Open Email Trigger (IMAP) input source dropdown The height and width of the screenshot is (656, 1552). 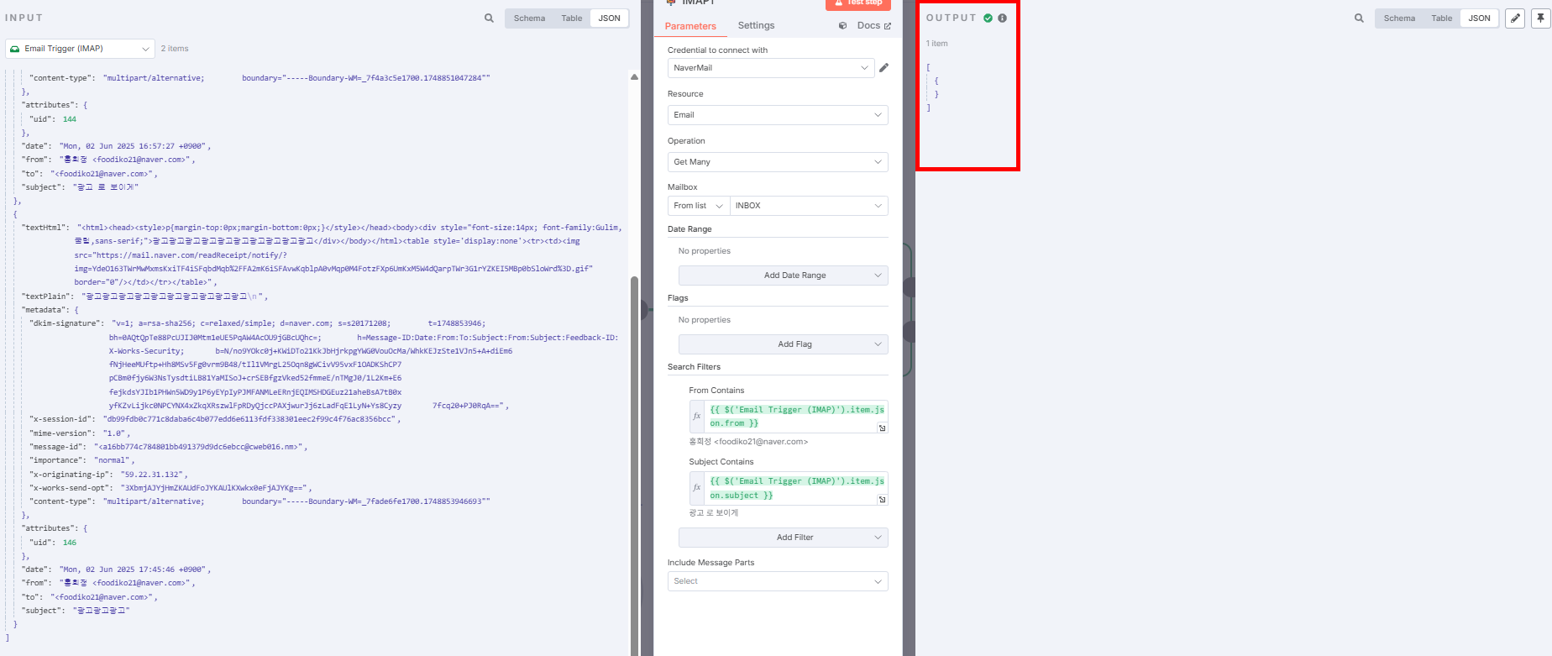[x=81, y=49]
